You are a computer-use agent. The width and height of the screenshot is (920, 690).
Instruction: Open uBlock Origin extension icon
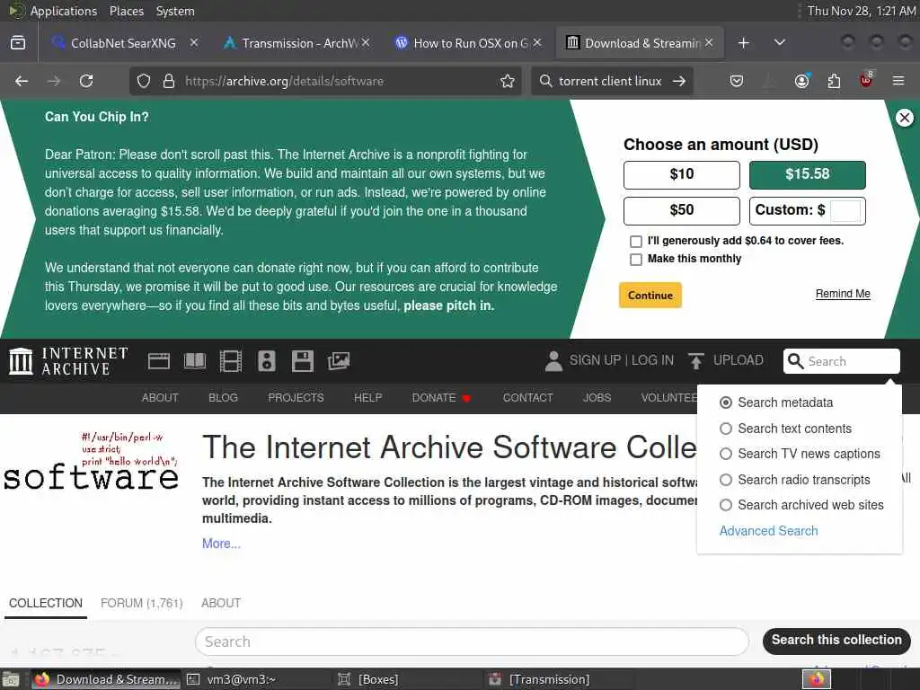[866, 80]
